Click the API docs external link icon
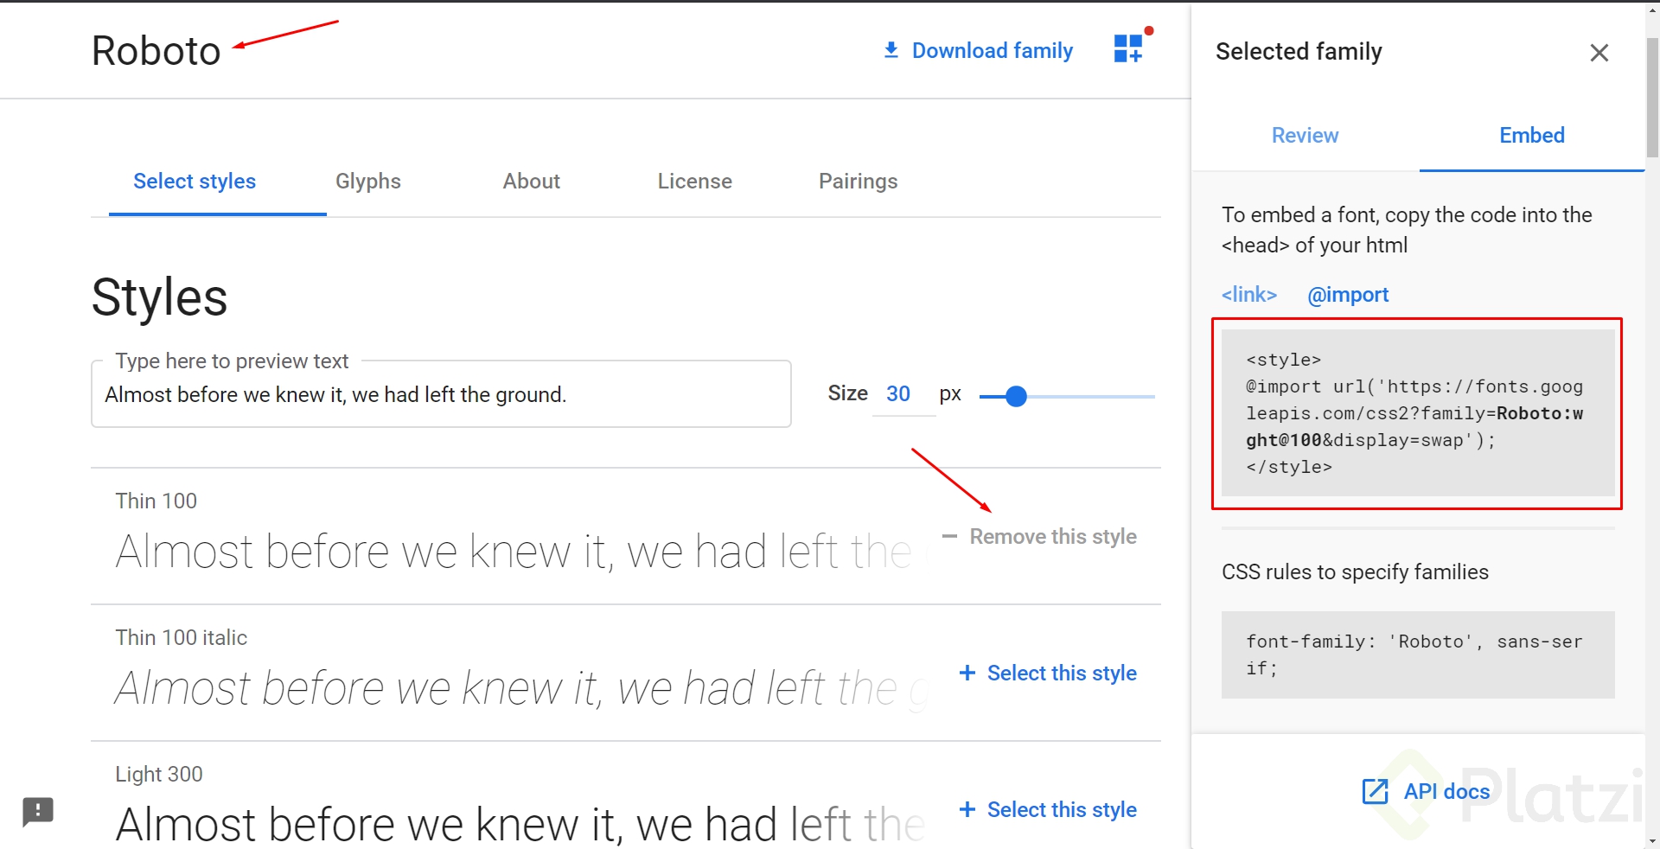The image size is (1660, 849). pos(1375,791)
